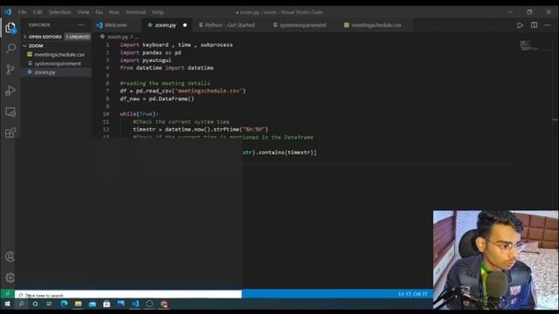Click the Visual Studio Code taskbar icon

pos(135,304)
